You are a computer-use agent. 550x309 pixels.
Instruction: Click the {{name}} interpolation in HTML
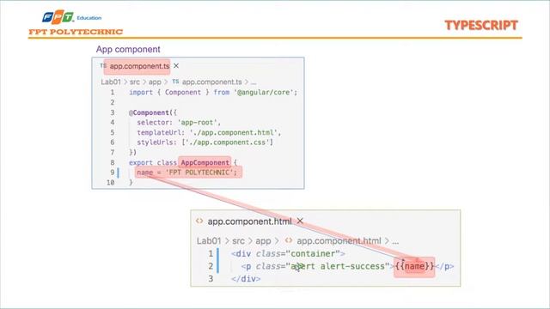[x=414, y=266]
